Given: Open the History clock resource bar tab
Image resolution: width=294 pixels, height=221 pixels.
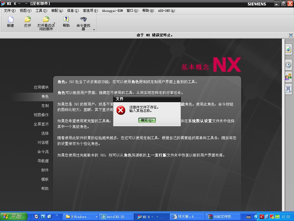Looking at the screenshot, I should [x=288, y=65].
